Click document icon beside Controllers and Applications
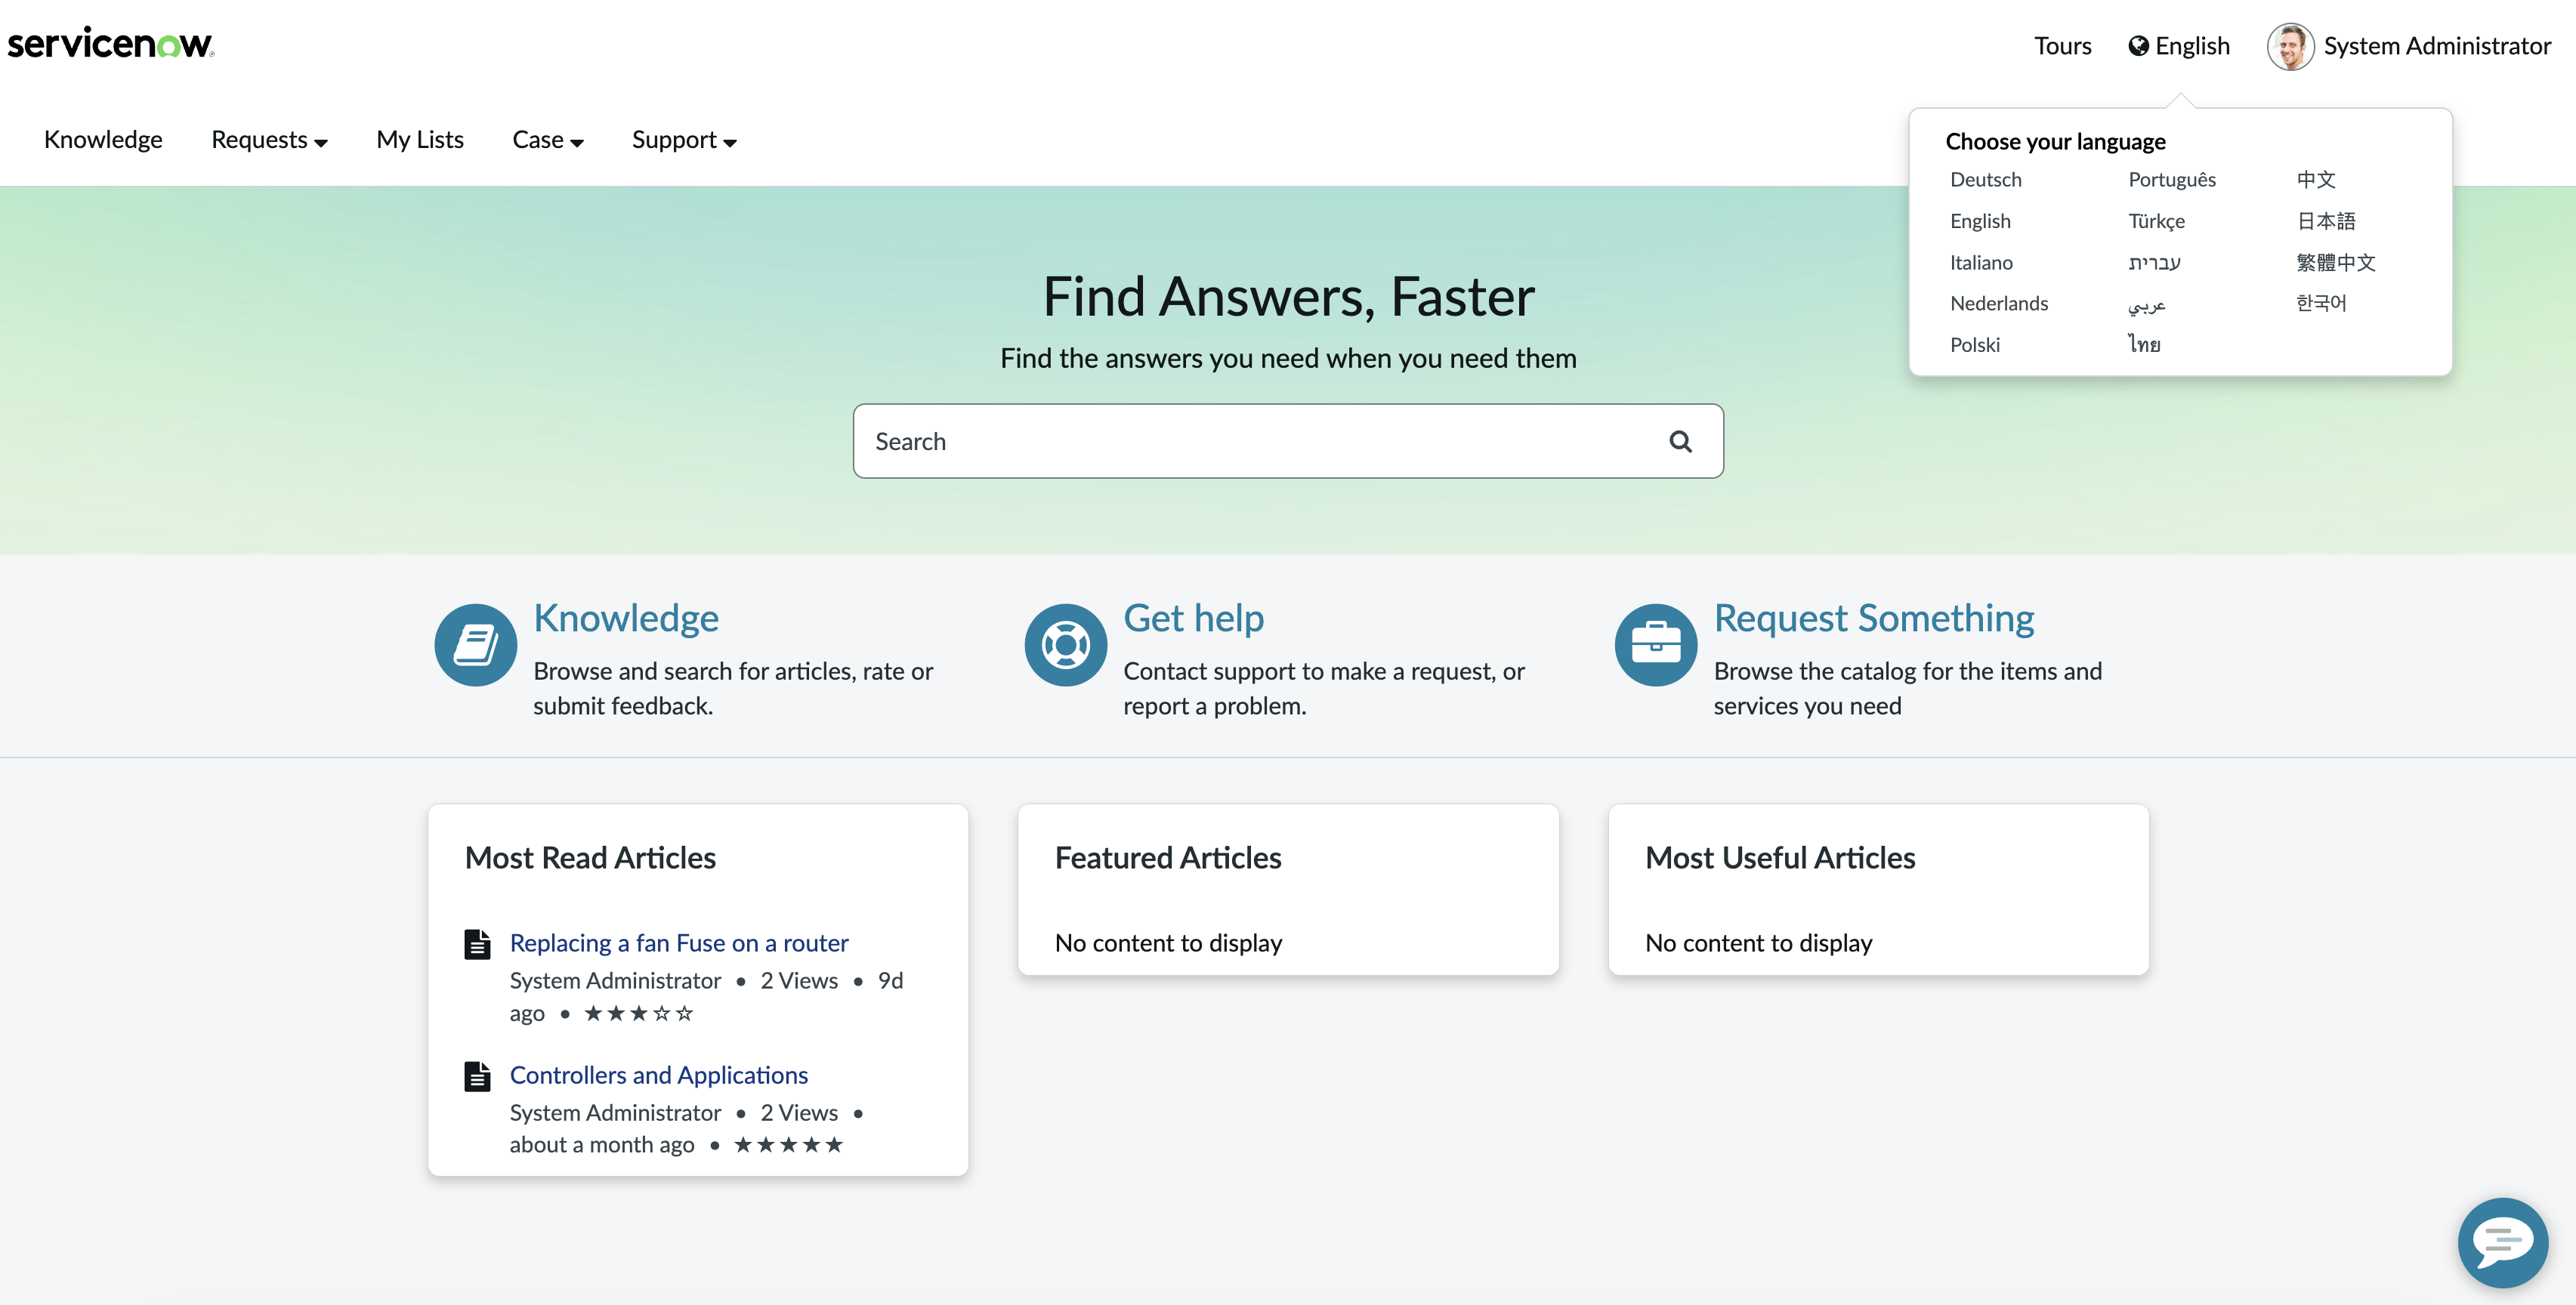Image resolution: width=2576 pixels, height=1305 pixels. [477, 1076]
